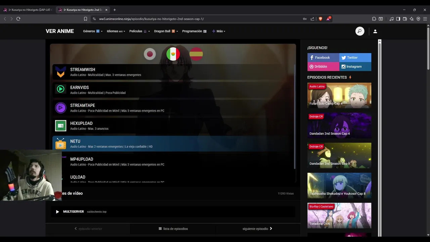Open the Programación menu item

click(194, 31)
